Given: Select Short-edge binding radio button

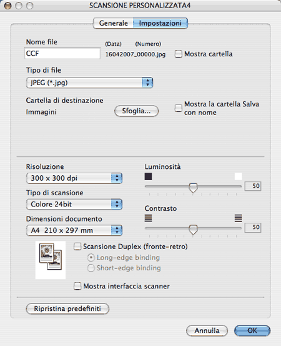Looking at the screenshot, I should tap(91, 268).
